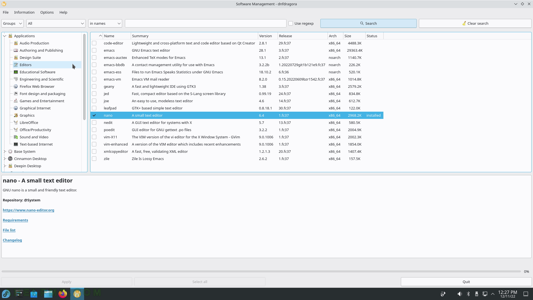Click the Cinnamon Desktop group icon
Image resolution: width=533 pixels, height=300 pixels.
point(10,159)
